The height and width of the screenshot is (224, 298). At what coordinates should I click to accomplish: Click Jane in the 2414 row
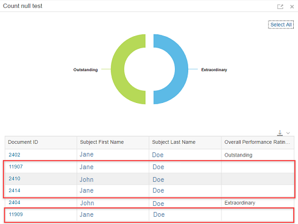pyautogui.click(x=87, y=190)
